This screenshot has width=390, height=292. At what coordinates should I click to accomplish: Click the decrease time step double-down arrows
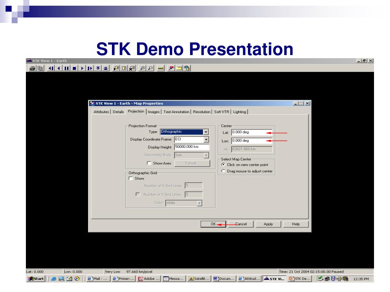tap(98, 68)
